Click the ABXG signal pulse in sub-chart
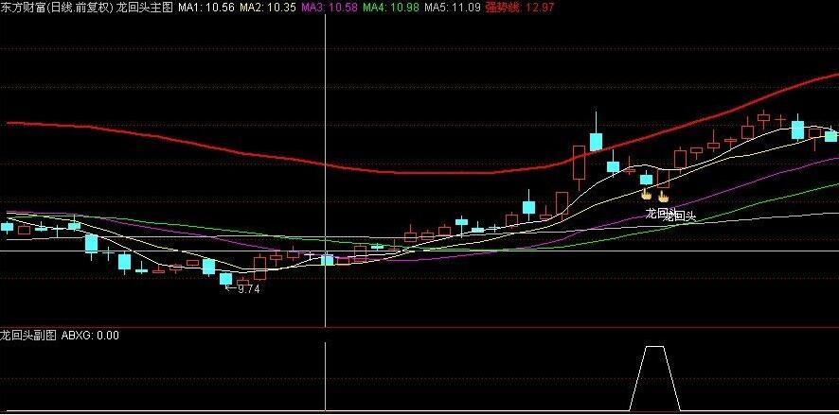 pyautogui.click(x=655, y=378)
